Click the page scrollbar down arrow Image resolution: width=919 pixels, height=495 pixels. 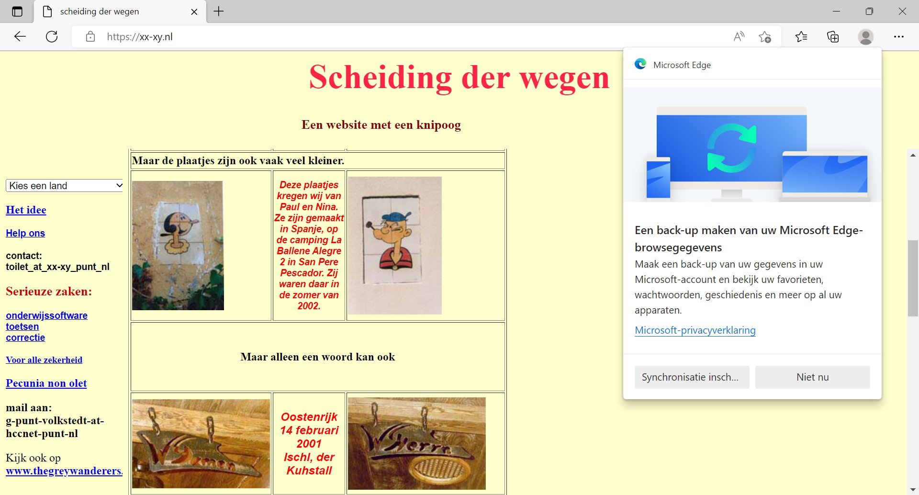913,490
